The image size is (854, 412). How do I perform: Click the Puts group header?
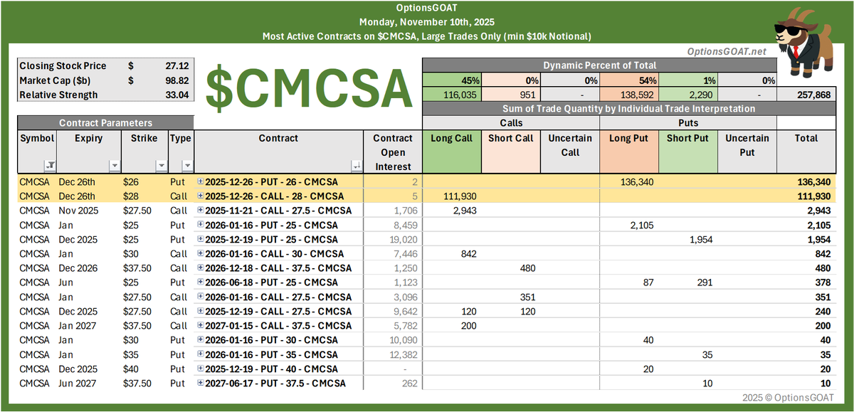point(688,123)
